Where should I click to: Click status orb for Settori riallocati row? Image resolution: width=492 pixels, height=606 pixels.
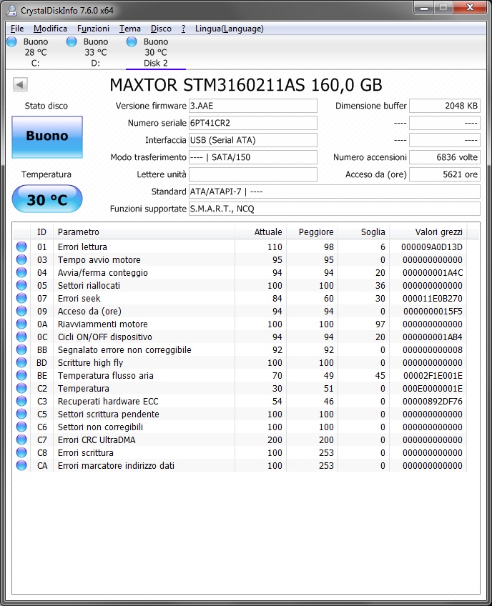pyautogui.click(x=21, y=286)
